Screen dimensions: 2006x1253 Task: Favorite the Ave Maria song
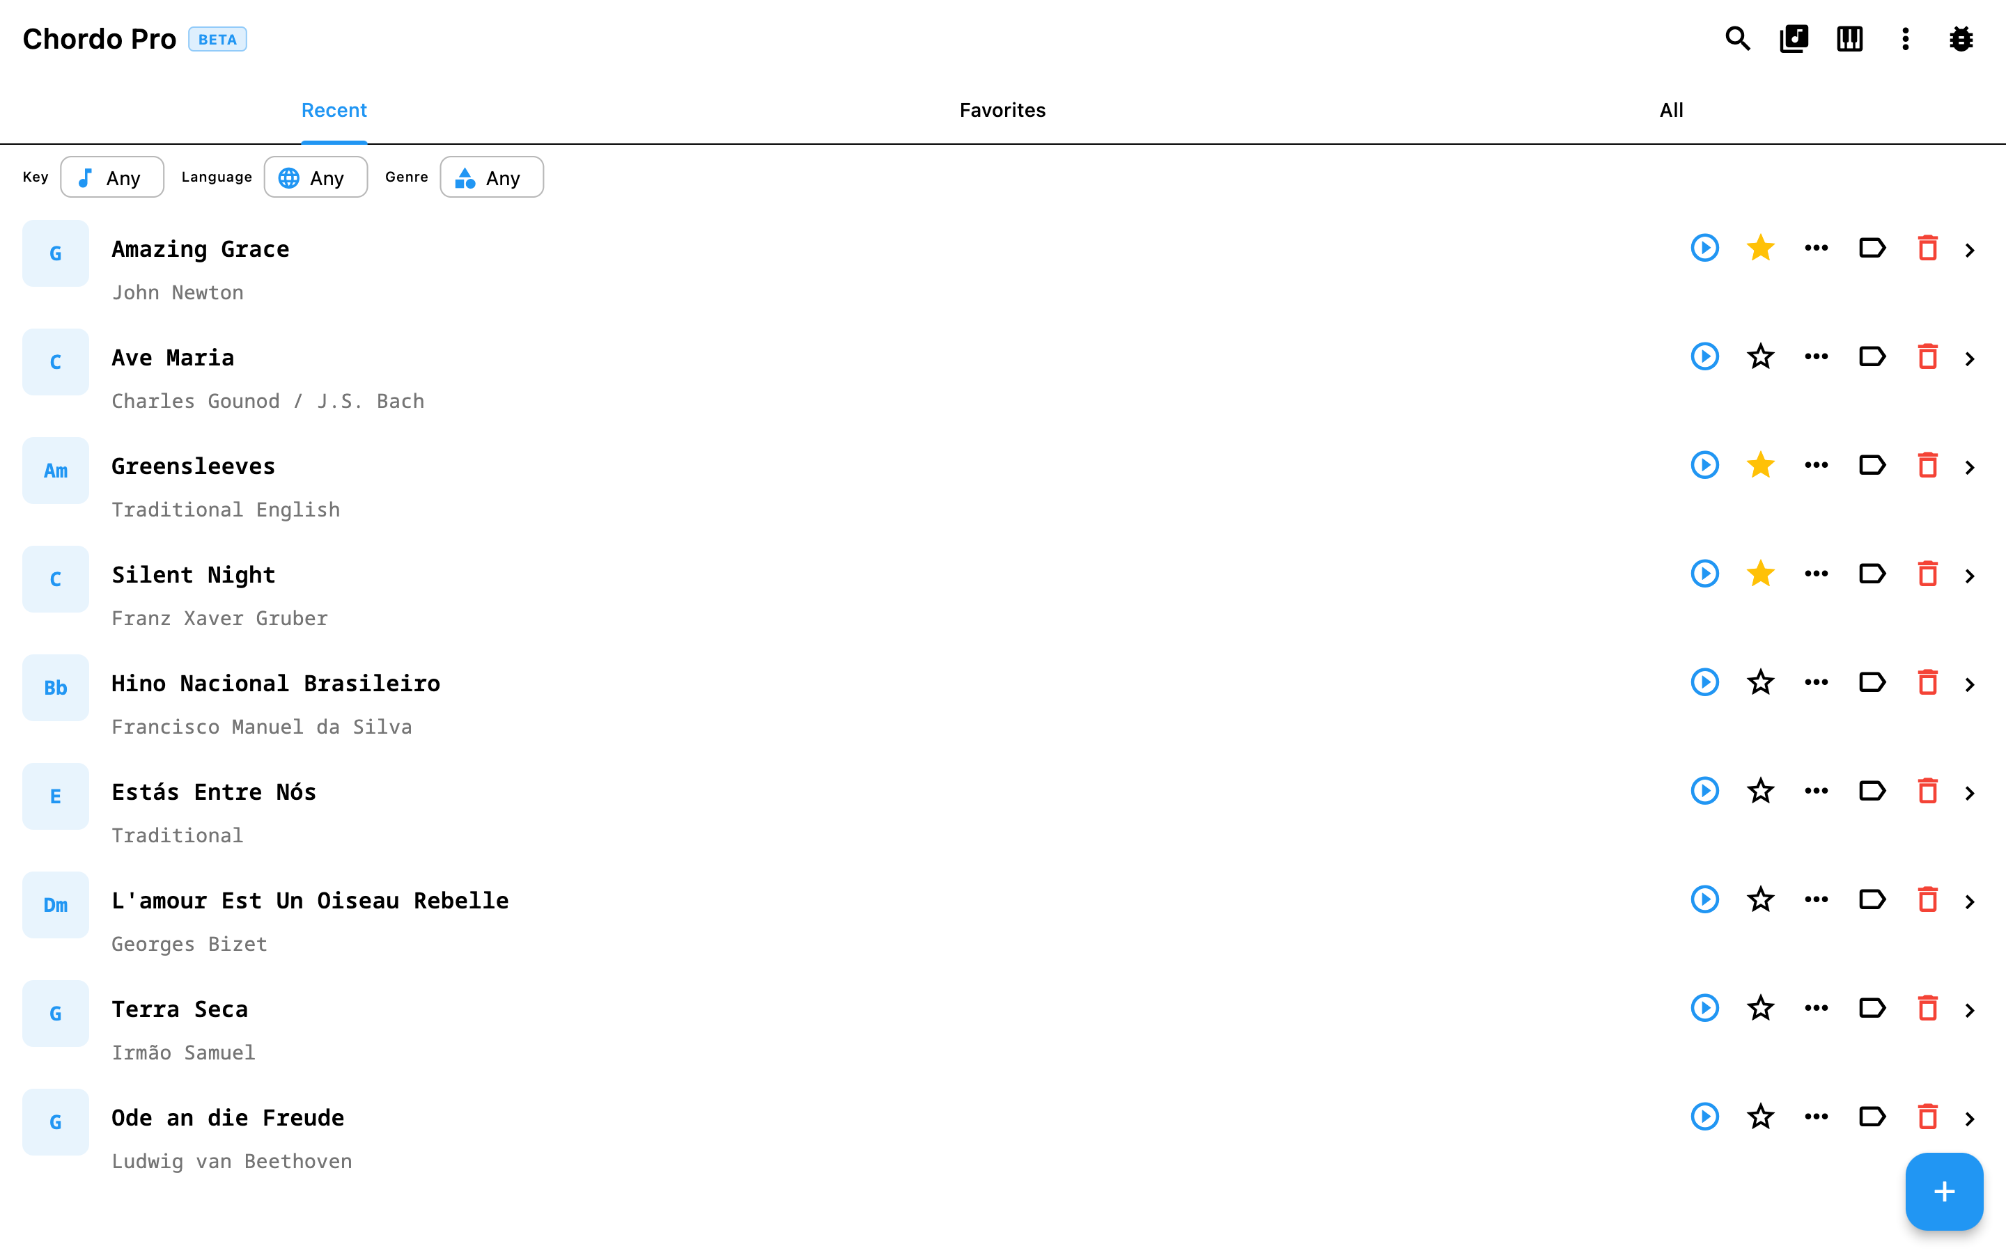[x=1760, y=356]
